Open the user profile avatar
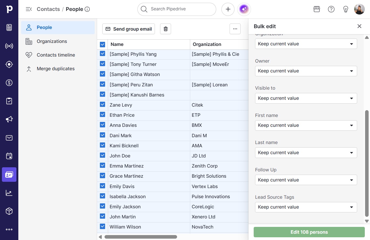The width and height of the screenshot is (370, 240). point(359,9)
